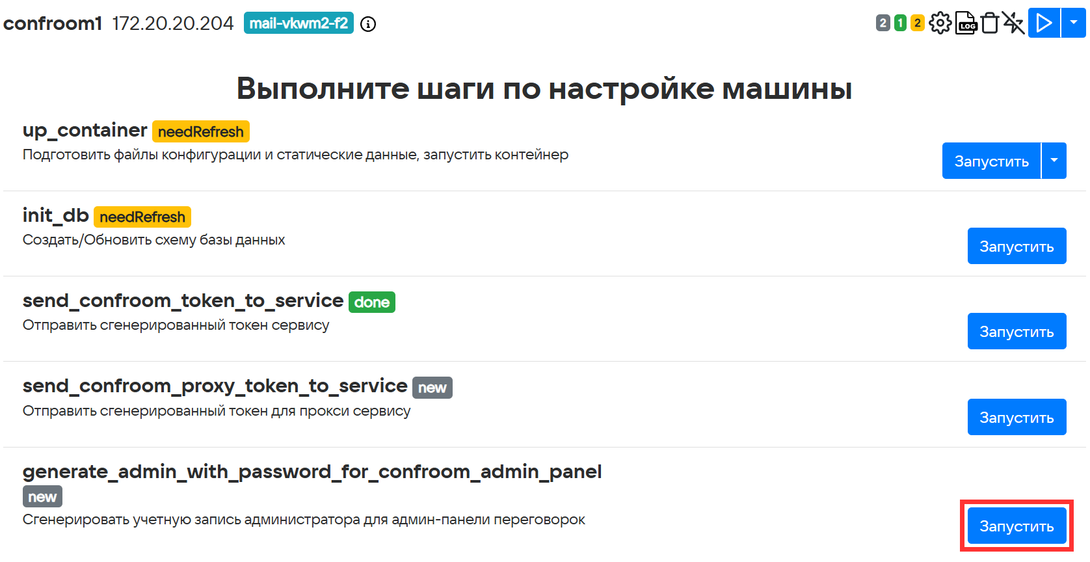Click the crossed-out flash icon
Screen dimensions: 1090x562
click(1013, 23)
